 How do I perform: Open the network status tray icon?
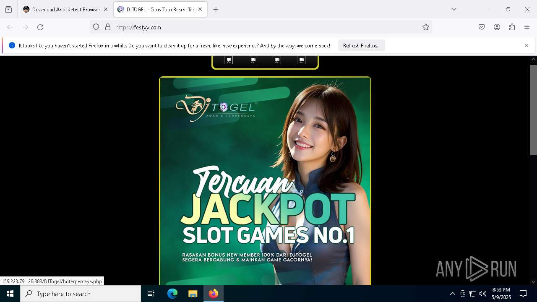pyautogui.click(x=473, y=294)
